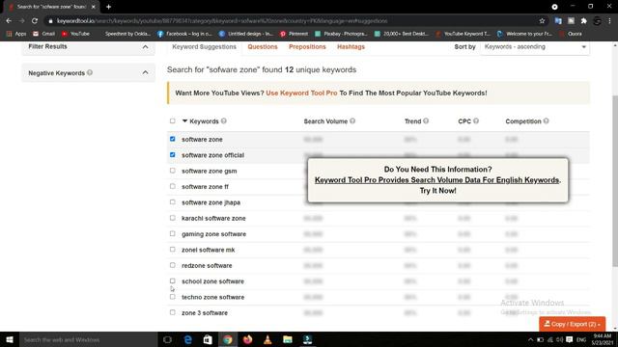This screenshot has width=618, height=347.
Task: Open the Chrome three-dot menu
Action: (609, 21)
